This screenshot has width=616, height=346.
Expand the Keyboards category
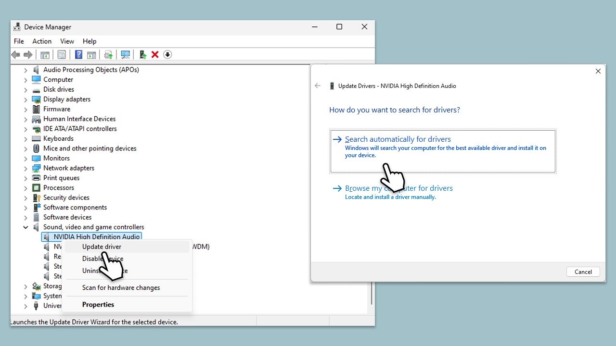(x=26, y=139)
